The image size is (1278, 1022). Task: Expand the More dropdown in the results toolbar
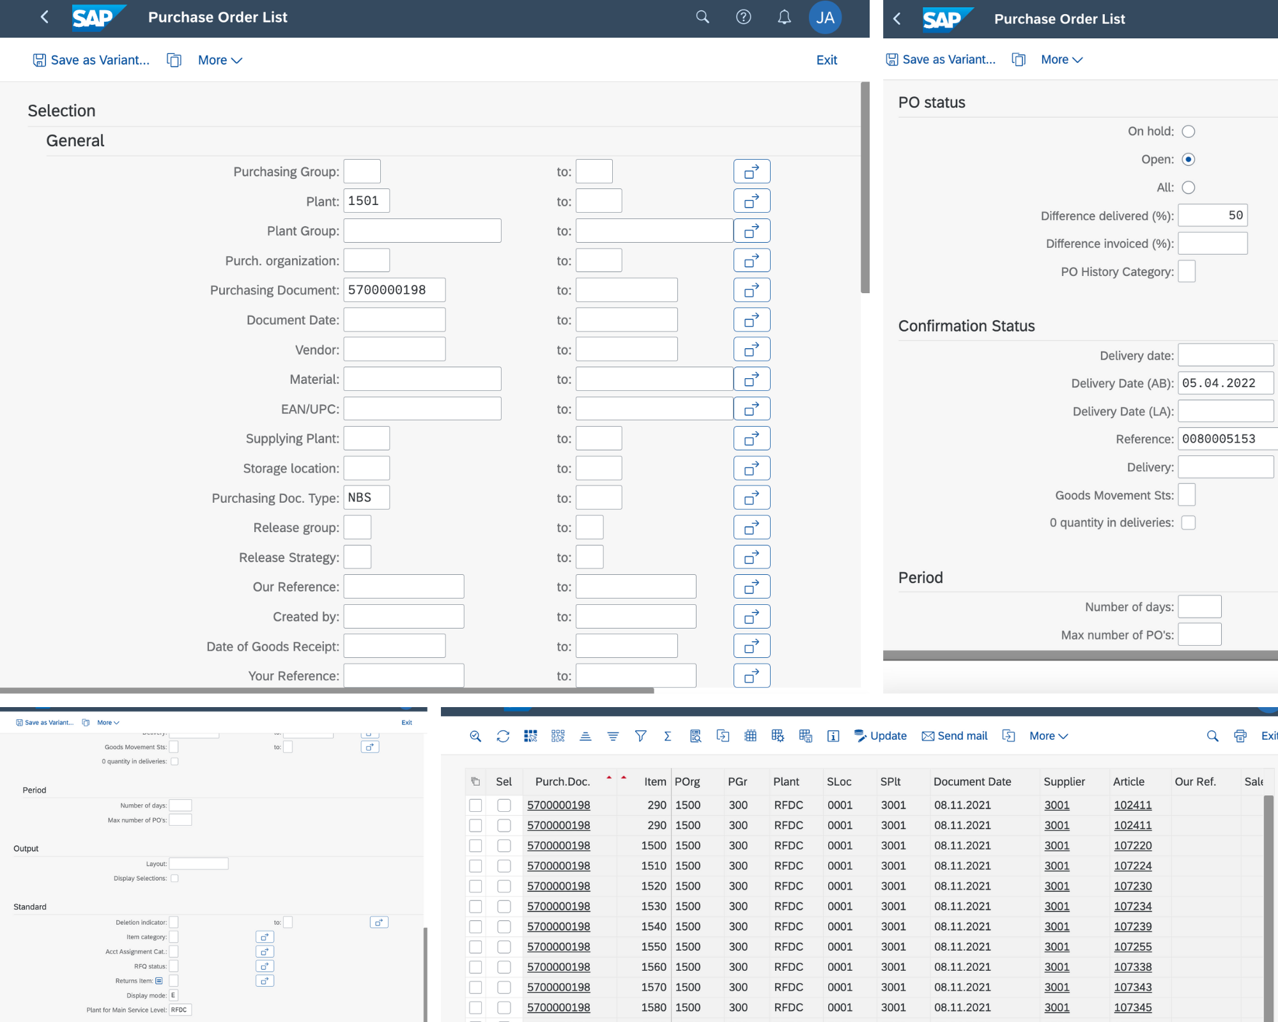click(x=1049, y=736)
